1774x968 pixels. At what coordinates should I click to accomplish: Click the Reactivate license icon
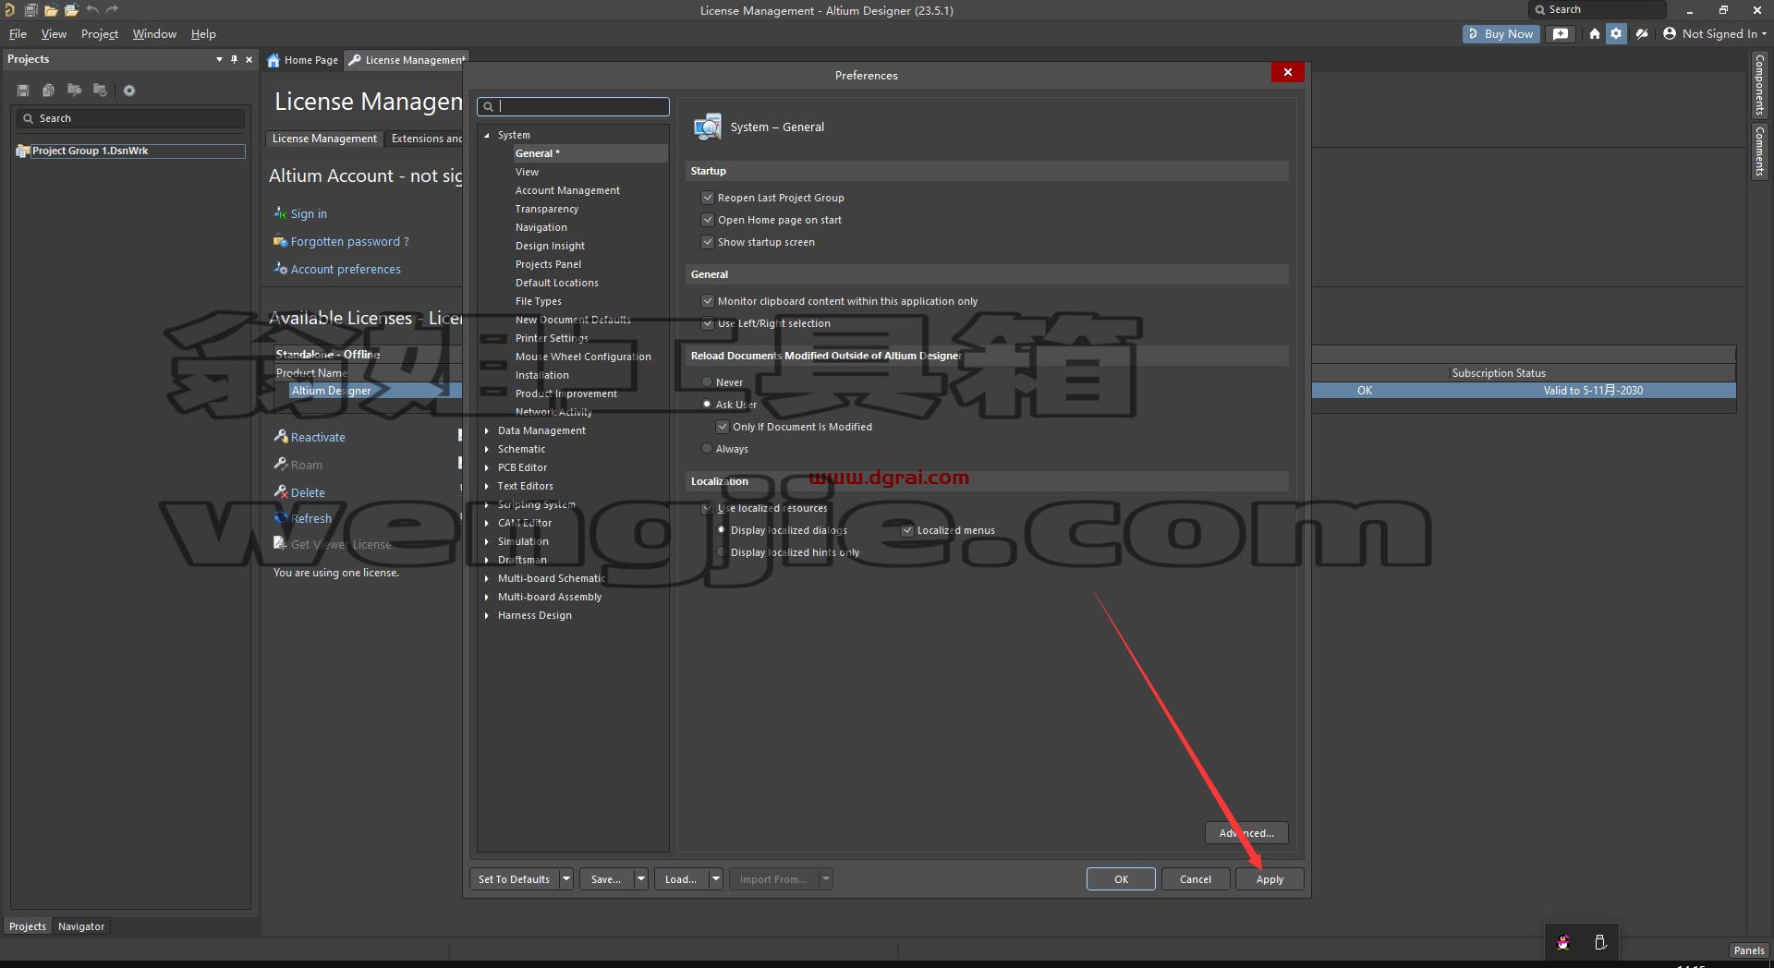click(281, 436)
